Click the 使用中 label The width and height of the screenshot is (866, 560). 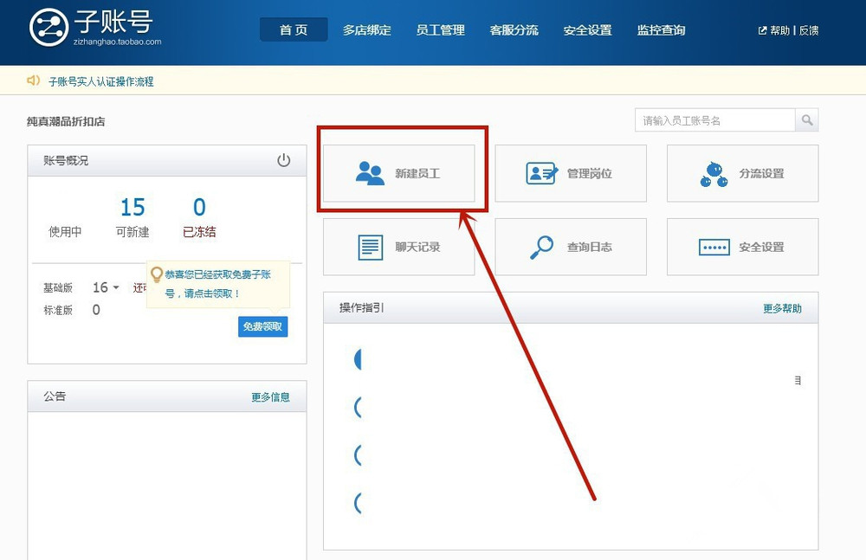pos(65,232)
